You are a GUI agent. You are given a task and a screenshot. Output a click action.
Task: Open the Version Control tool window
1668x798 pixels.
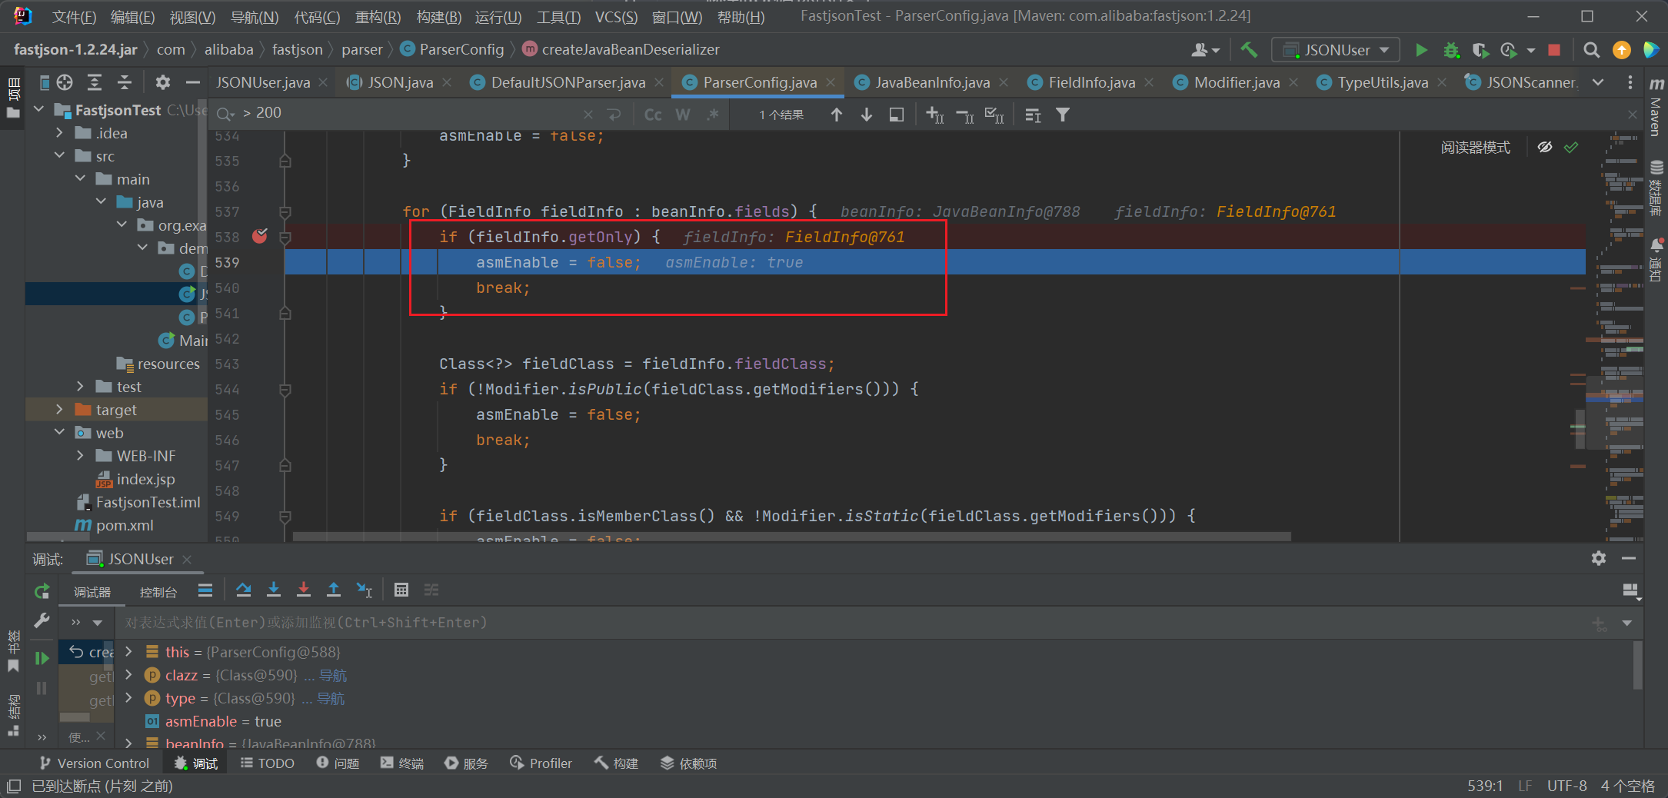tap(94, 763)
